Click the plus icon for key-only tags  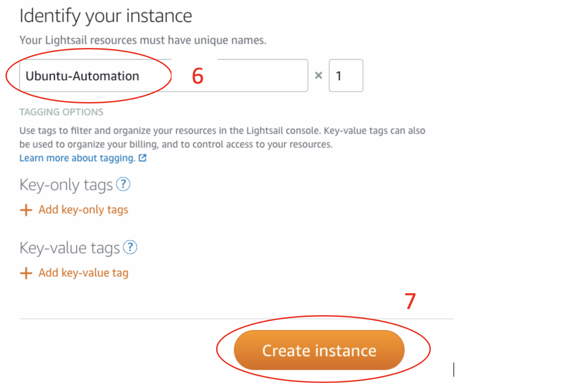pyautogui.click(x=26, y=210)
